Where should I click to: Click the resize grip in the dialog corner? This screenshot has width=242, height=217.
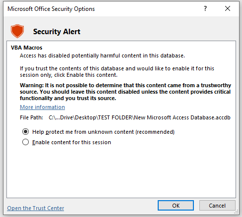(237, 212)
